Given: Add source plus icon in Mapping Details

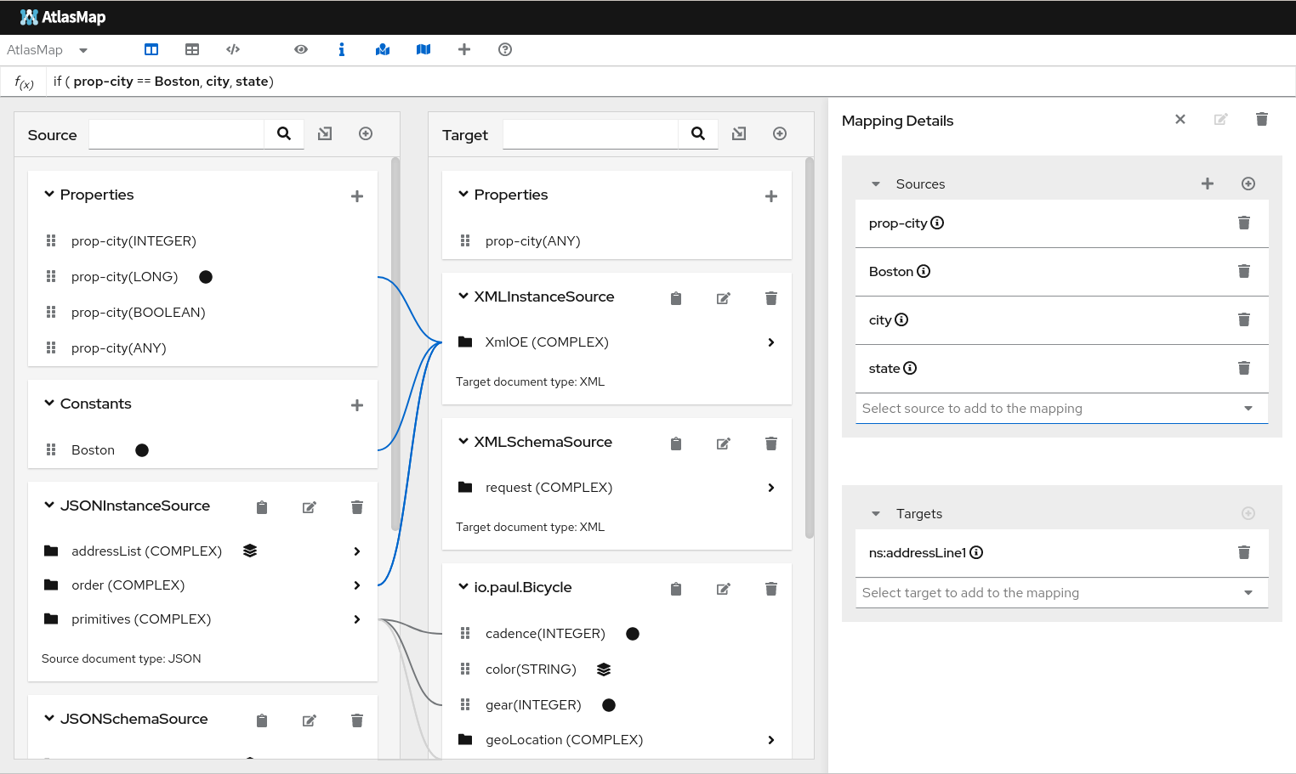Looking at the screenshot, I should click(1208, 184).
